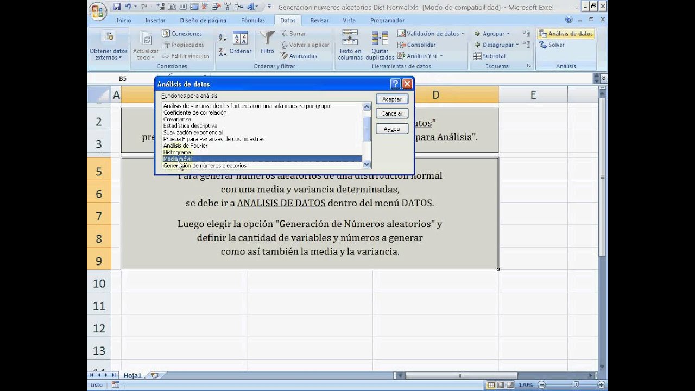Click Ayuda button in dialog
The image size is (695, 391).
click(392, 129)
